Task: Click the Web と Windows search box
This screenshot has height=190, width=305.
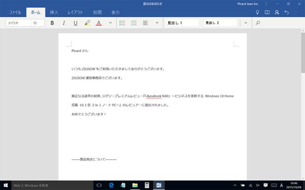Action: pyautogui.click(x=53, y=185)
